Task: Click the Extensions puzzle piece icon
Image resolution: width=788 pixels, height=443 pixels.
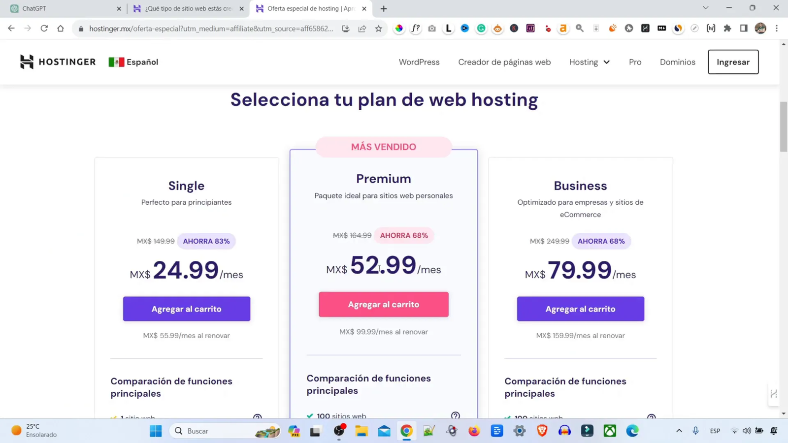Action: (x=727, y=29)
